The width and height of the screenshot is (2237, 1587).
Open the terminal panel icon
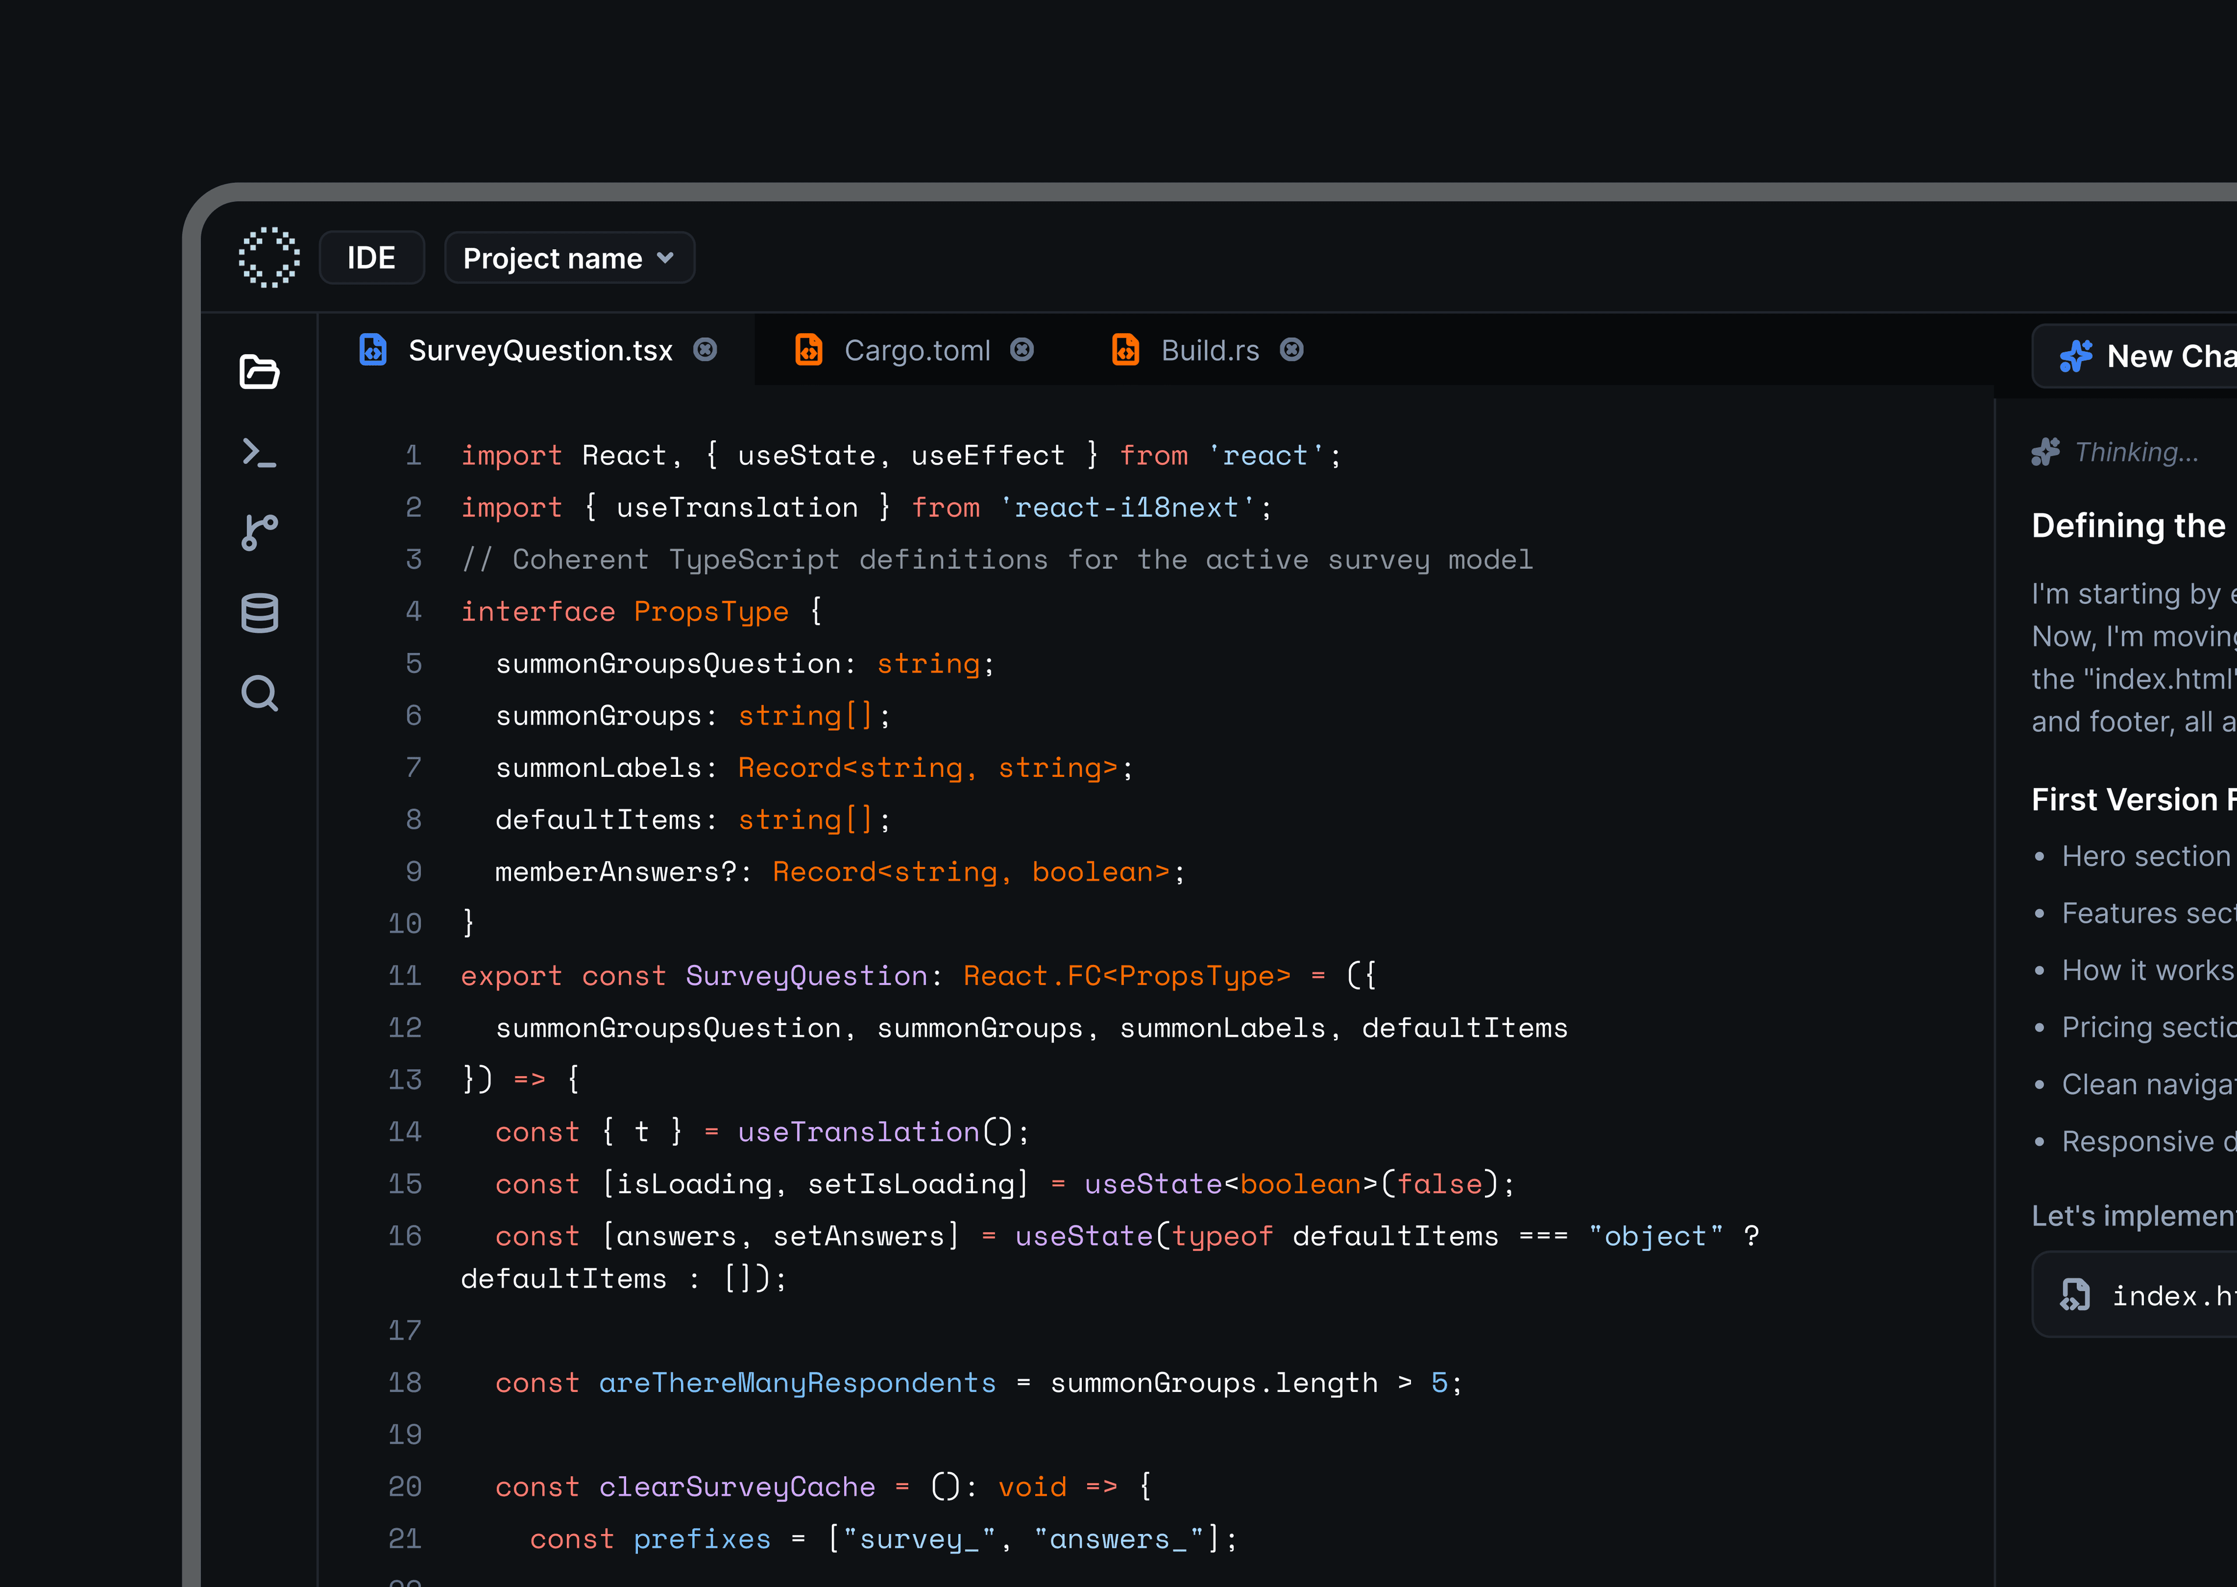[x=259, y=453]
